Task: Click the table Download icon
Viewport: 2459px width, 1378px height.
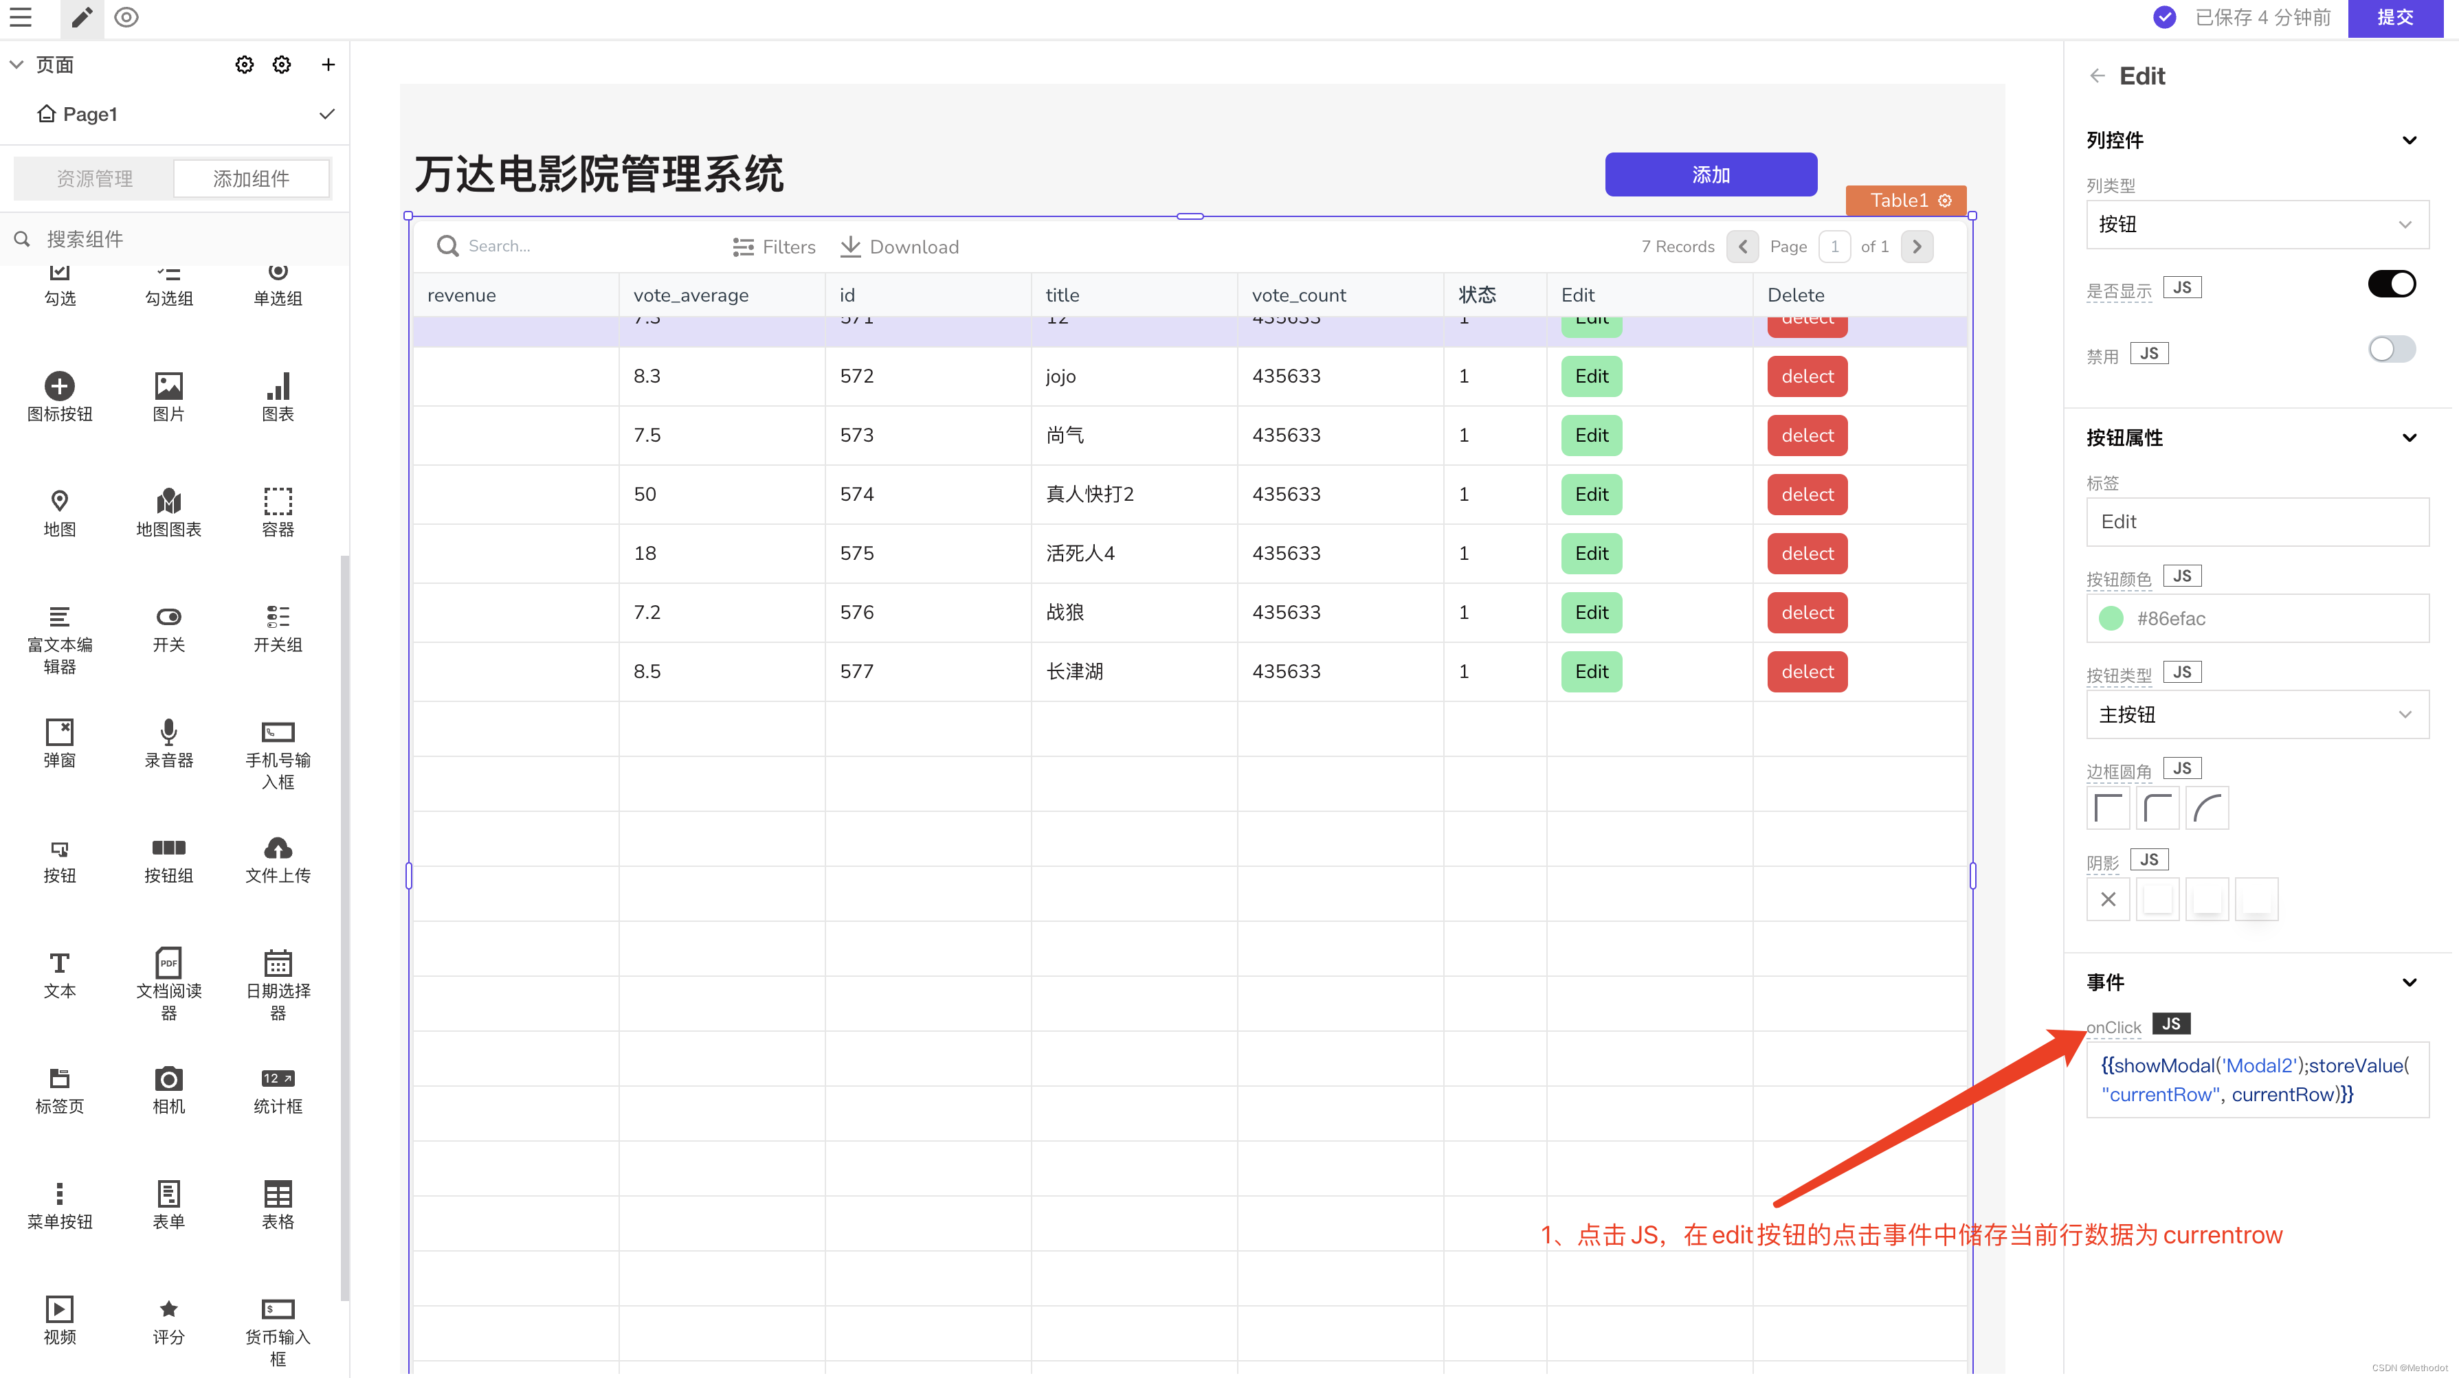Action: tap(851, 246)
